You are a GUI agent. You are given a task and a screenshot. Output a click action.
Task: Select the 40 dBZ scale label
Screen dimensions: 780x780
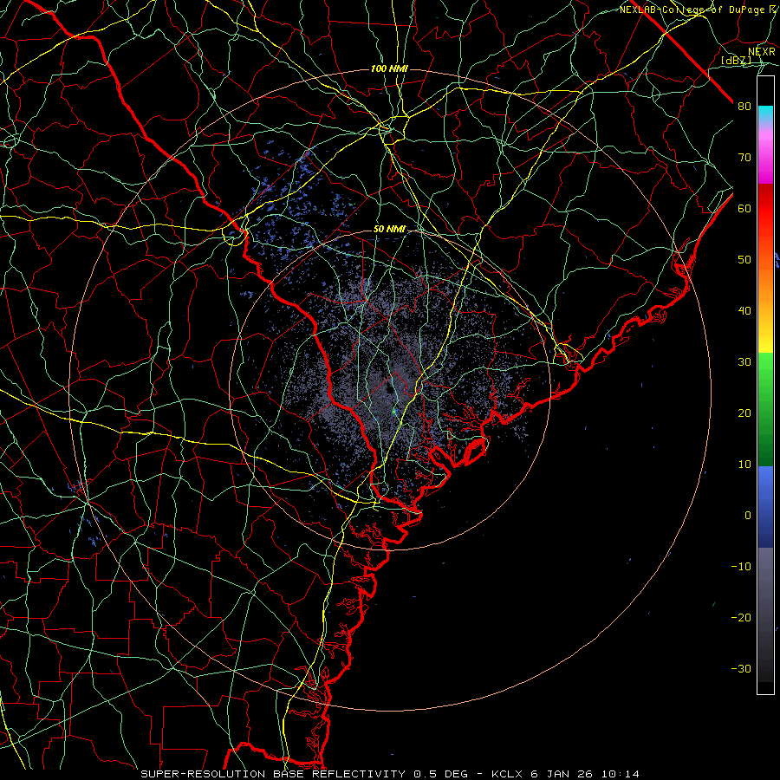(744, 311)
